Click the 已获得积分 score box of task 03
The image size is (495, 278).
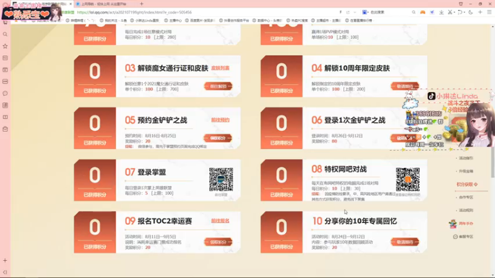[95, 76]
